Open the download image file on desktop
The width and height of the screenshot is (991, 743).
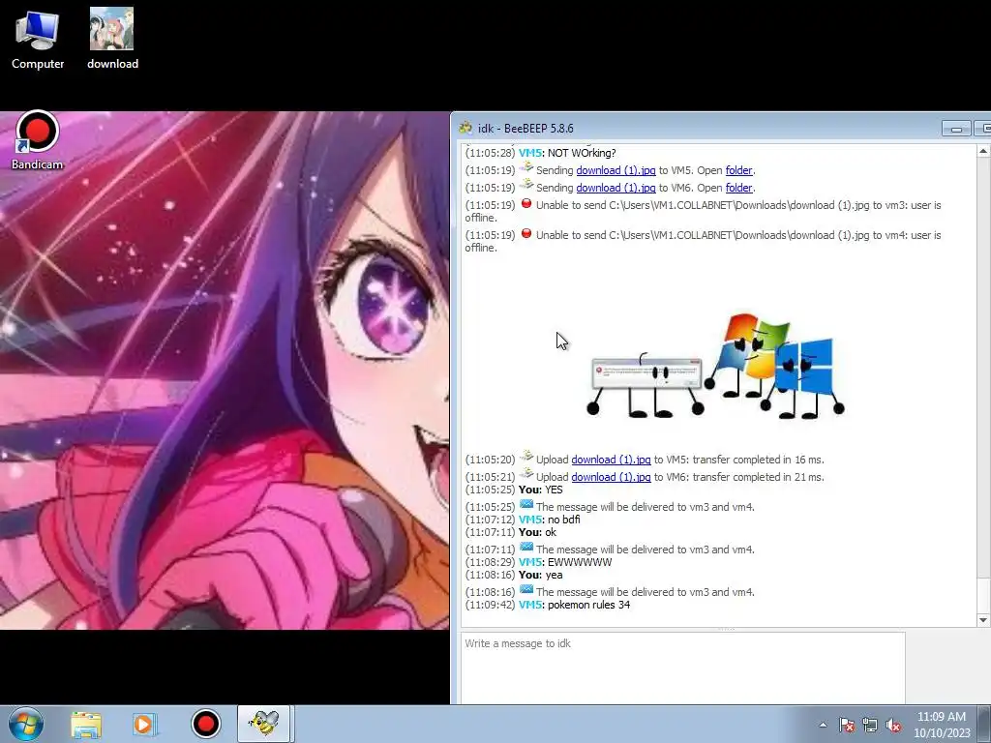pos(112,39)
